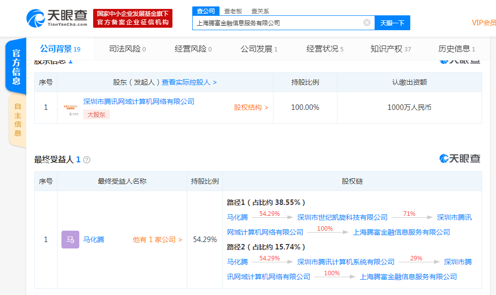Select the 1000万人民币 capital cell
Screen dimensions: 496x295
(x=409, y=107)
